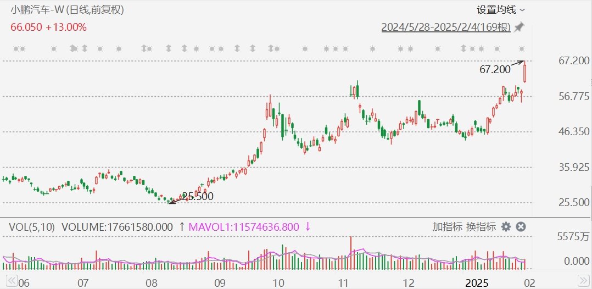Viewport: 592px width, 289px height.
Task: Click the 66.050 +13.00% price change text
Action: coord(48,27)
